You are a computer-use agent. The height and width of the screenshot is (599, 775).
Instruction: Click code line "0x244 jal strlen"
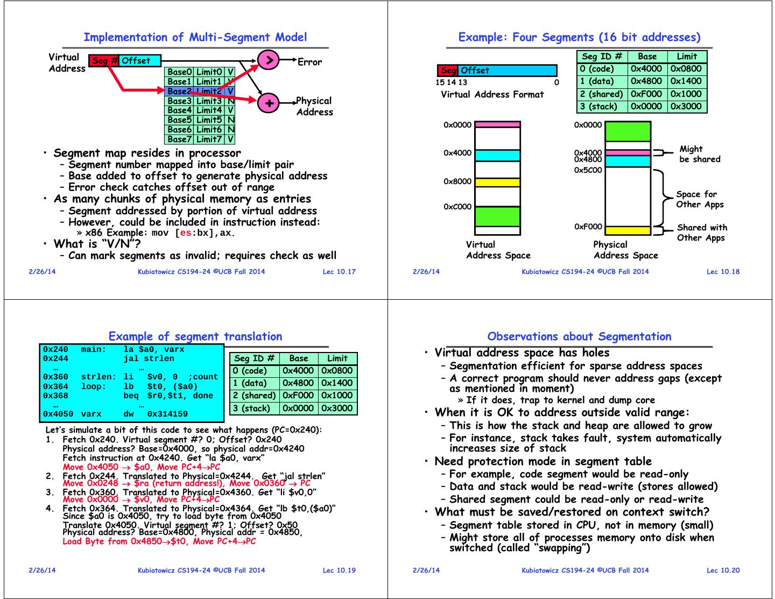(x=109, y=358)
